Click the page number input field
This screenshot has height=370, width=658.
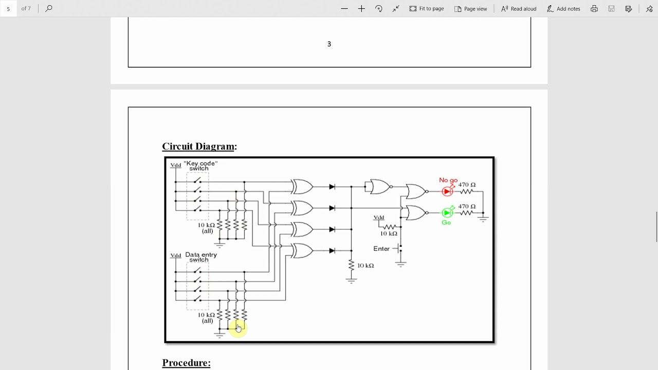click(x=8, y=8)
